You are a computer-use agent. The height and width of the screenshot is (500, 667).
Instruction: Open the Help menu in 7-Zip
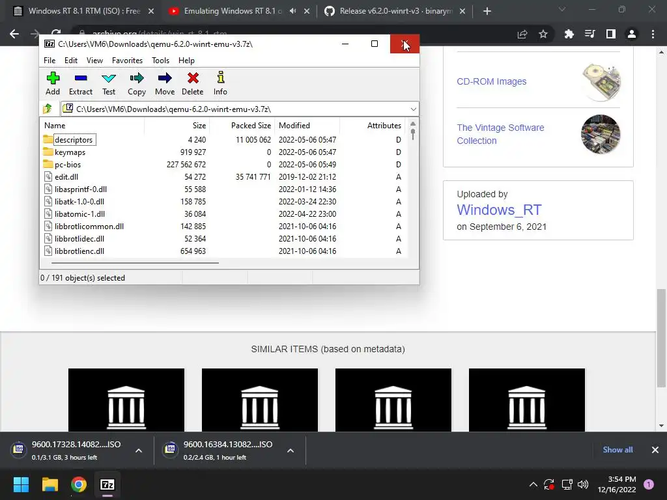(186, 61)
